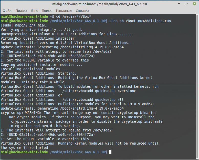The image size is (199, 160).
Task: Click '[sudo] пароль для mial:' line
Action: coord(24,25)
